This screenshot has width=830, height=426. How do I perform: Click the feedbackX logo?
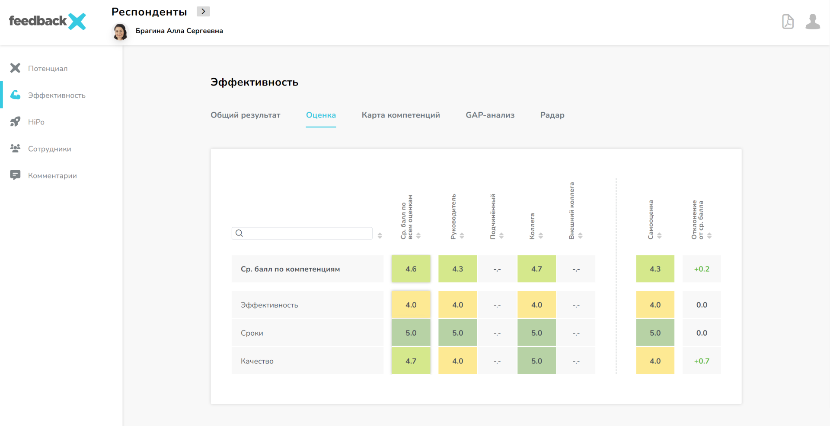[48, 21]
